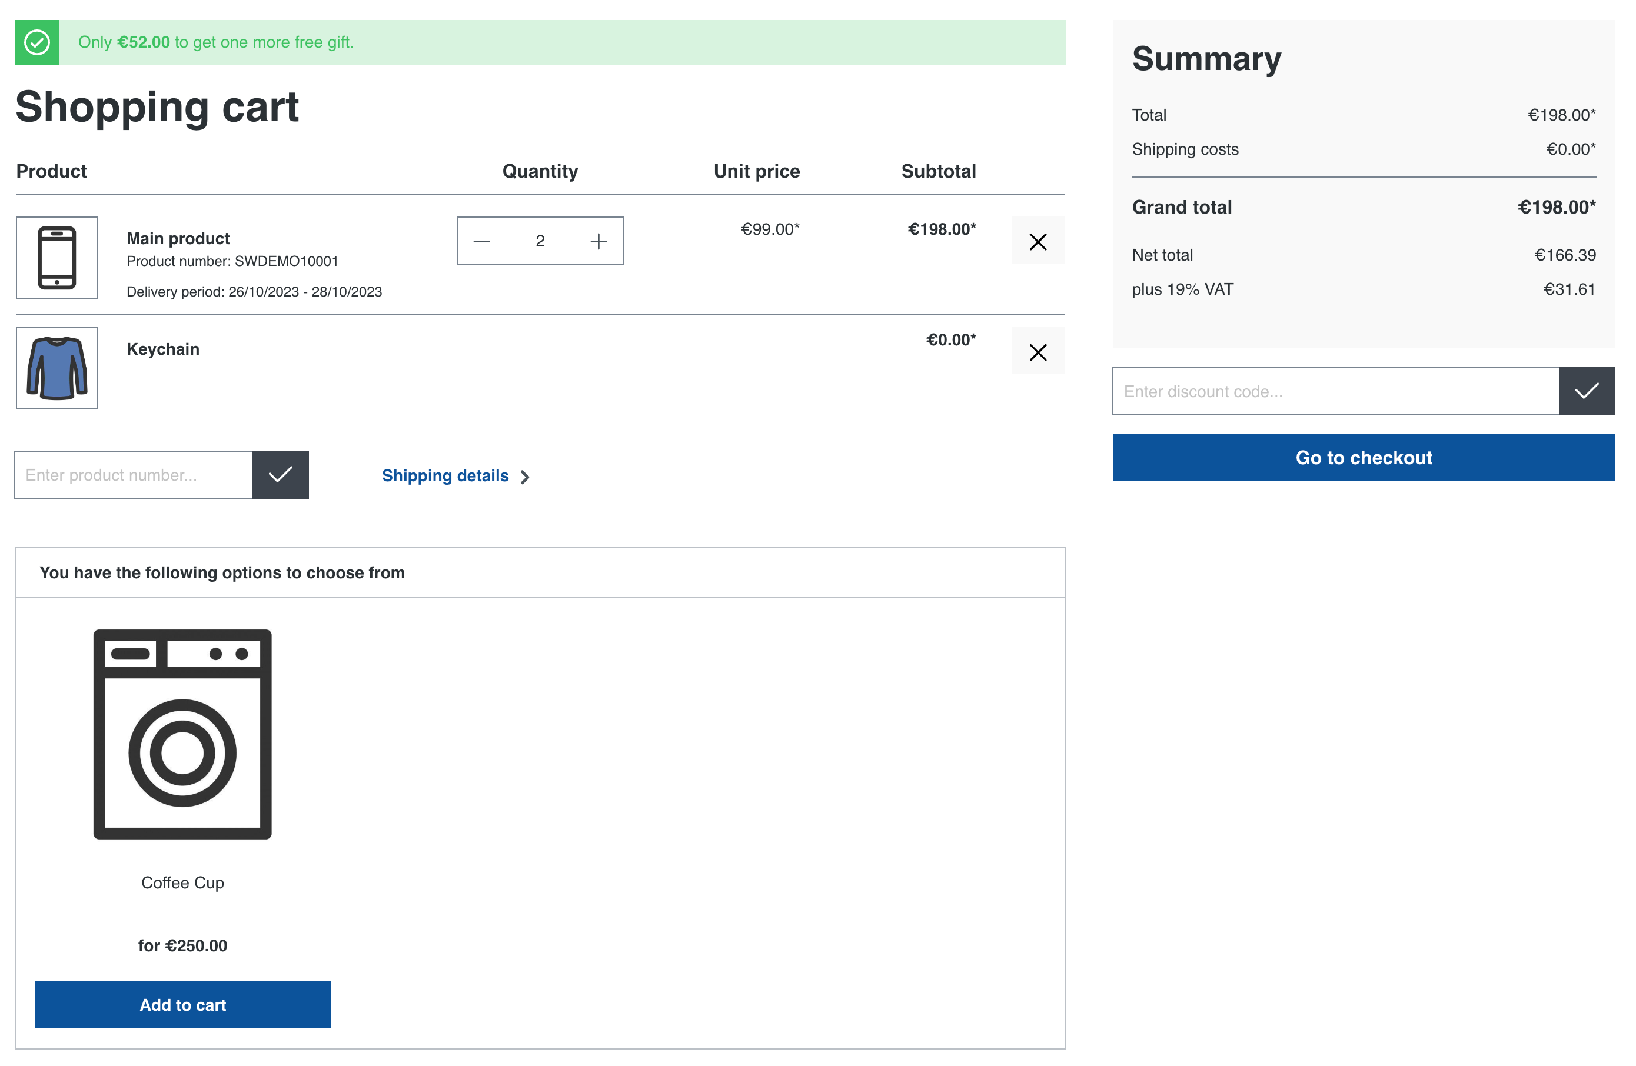Apply discount code with checkmark button
Image resolution: width=1636 pixels, height=1066 pixels.
[1587, 391]
